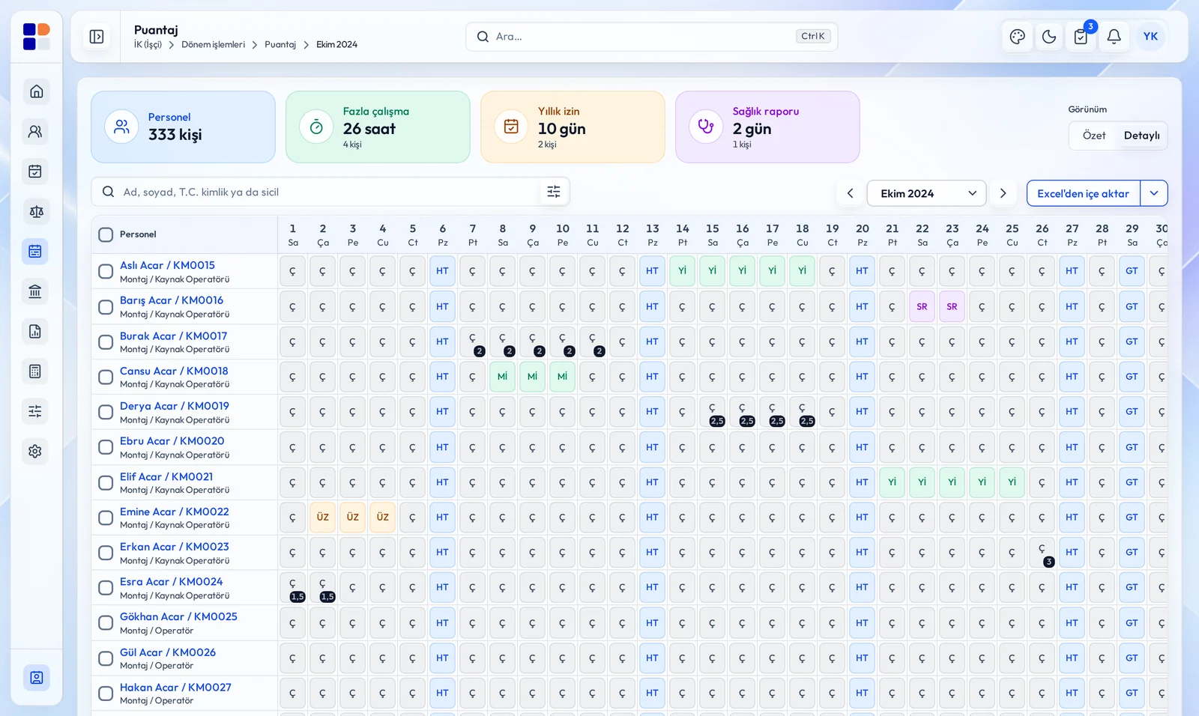1199x716 pixels.
Task: Open the settings gear icon in sidebar
Action: pyautogui.click(x=35, y=452)
